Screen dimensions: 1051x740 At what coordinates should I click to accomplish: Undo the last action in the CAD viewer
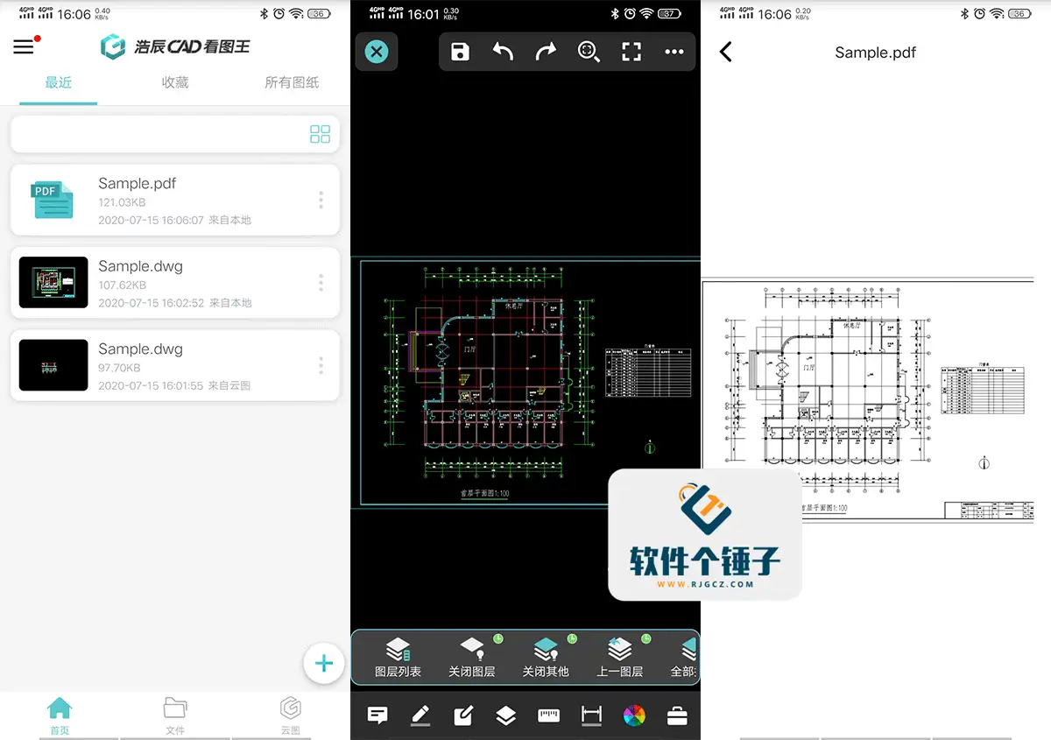click(503, 52)
